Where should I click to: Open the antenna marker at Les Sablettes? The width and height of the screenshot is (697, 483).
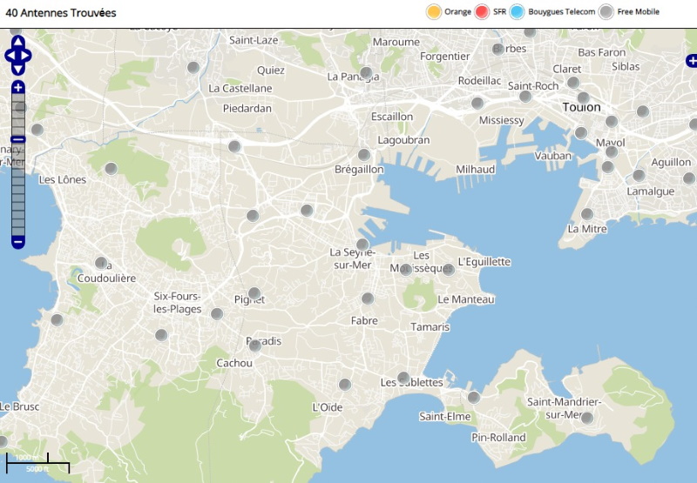(403, 378)
